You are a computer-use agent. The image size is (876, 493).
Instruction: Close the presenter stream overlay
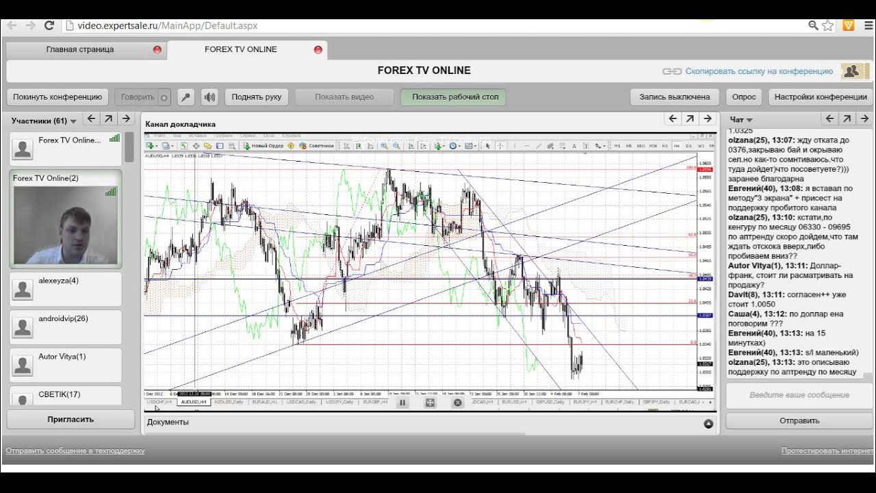pos(458,403)
